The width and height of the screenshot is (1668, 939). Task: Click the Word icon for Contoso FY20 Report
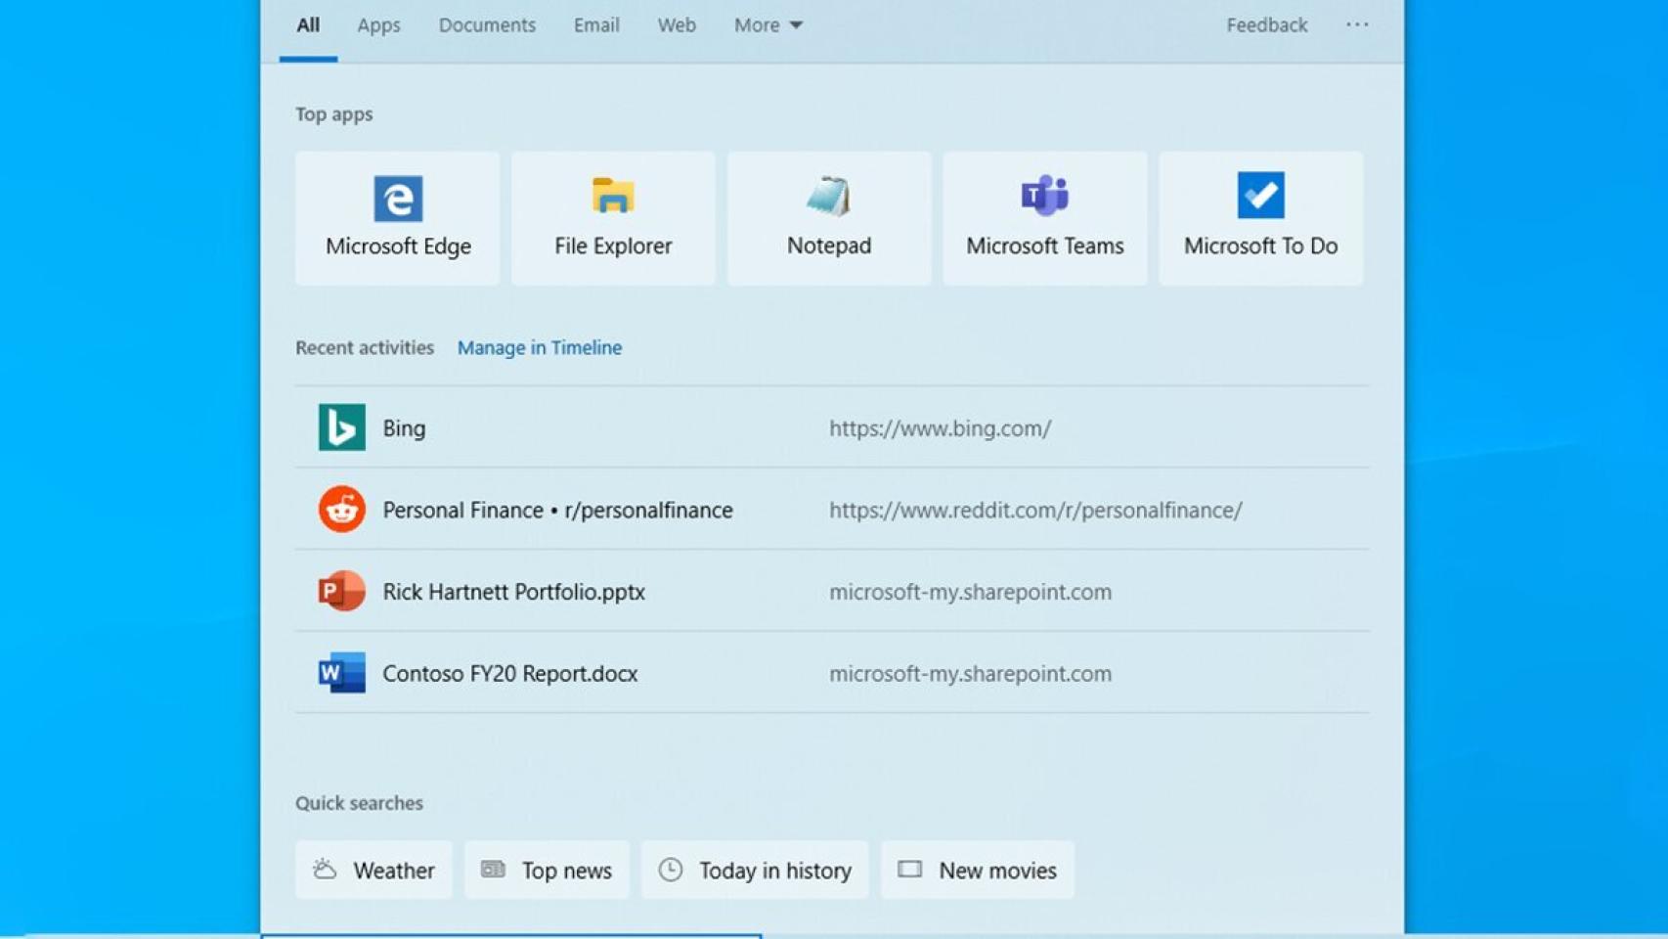point(342,673)
